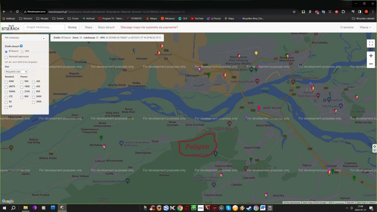Image resolution: width=377 pixels, height=212 pixels.
Task: Click Zgłoś błąd w mapach link
Action: tap(366, 203)
